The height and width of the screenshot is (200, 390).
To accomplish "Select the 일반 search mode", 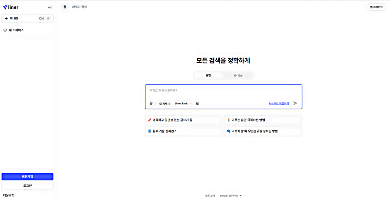I will 208,75.
